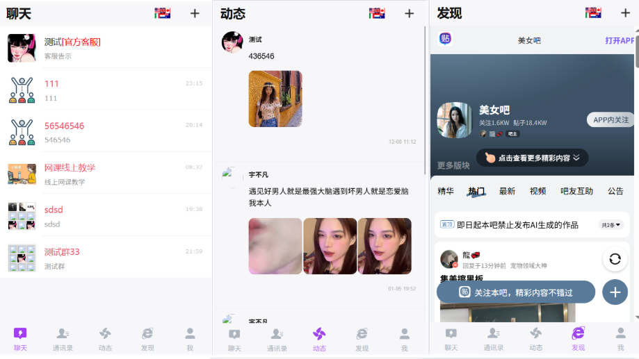This screenshot has height=359, width=639.
Task: Open pinned post 即日起本吧禁止发布AI生成的作品
Action: pyautogui.click(x=517, y=225)
